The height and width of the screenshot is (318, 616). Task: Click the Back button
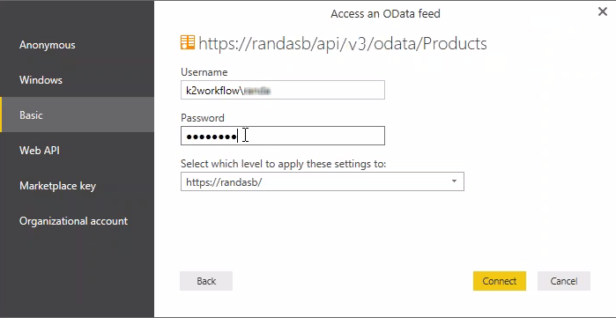point(206,281)
